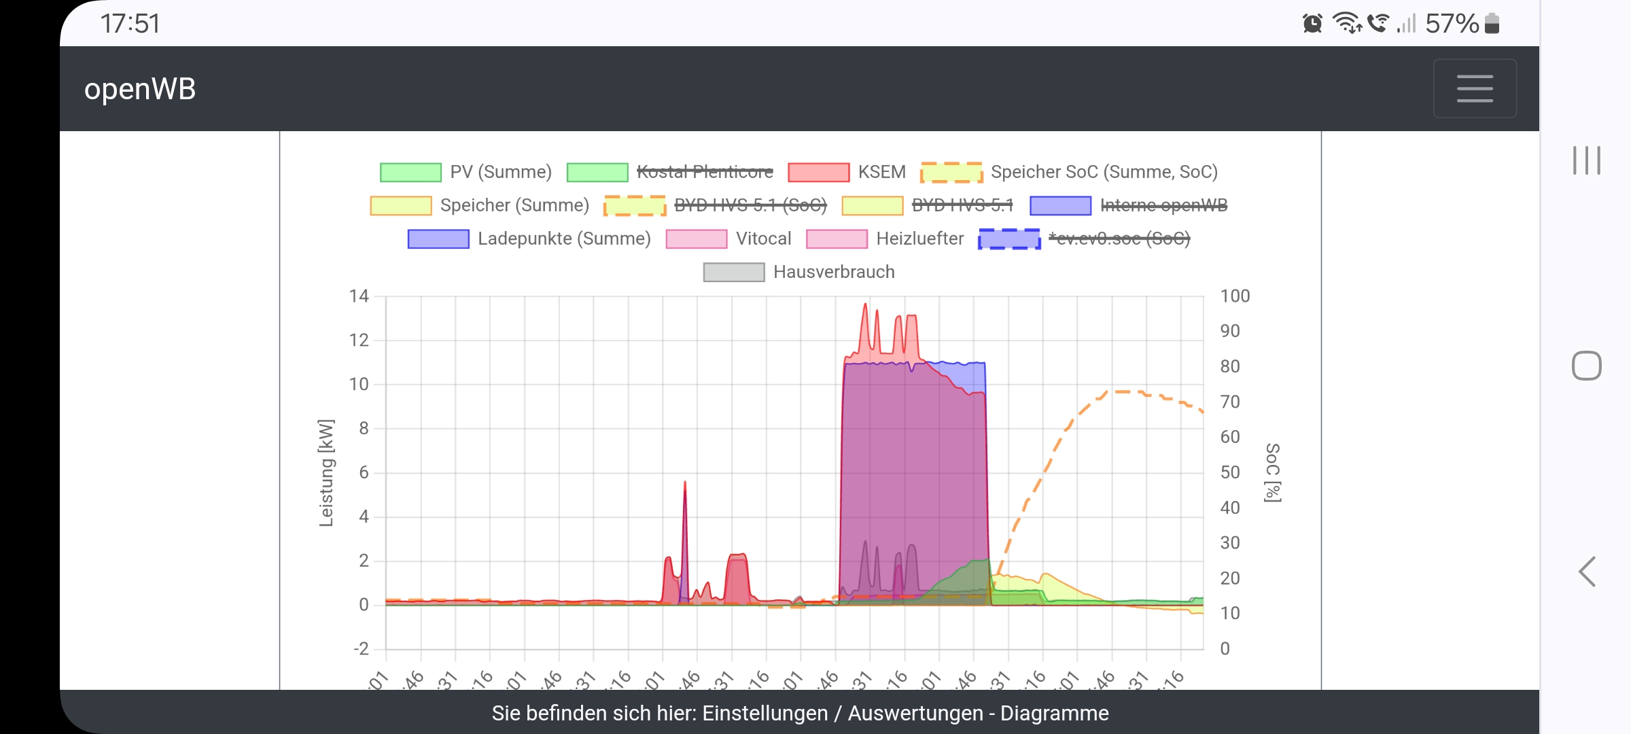This screenshot has width=1631, height=734.
Task: Tap the Android recent apps icon
Action: (x=1586, y=160)
